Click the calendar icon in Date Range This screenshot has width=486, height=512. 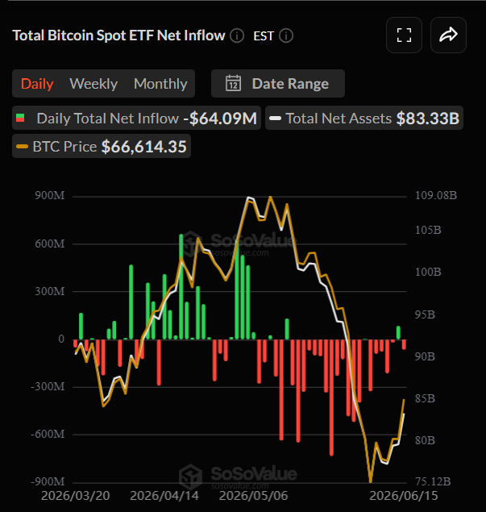tap(234, 83)
